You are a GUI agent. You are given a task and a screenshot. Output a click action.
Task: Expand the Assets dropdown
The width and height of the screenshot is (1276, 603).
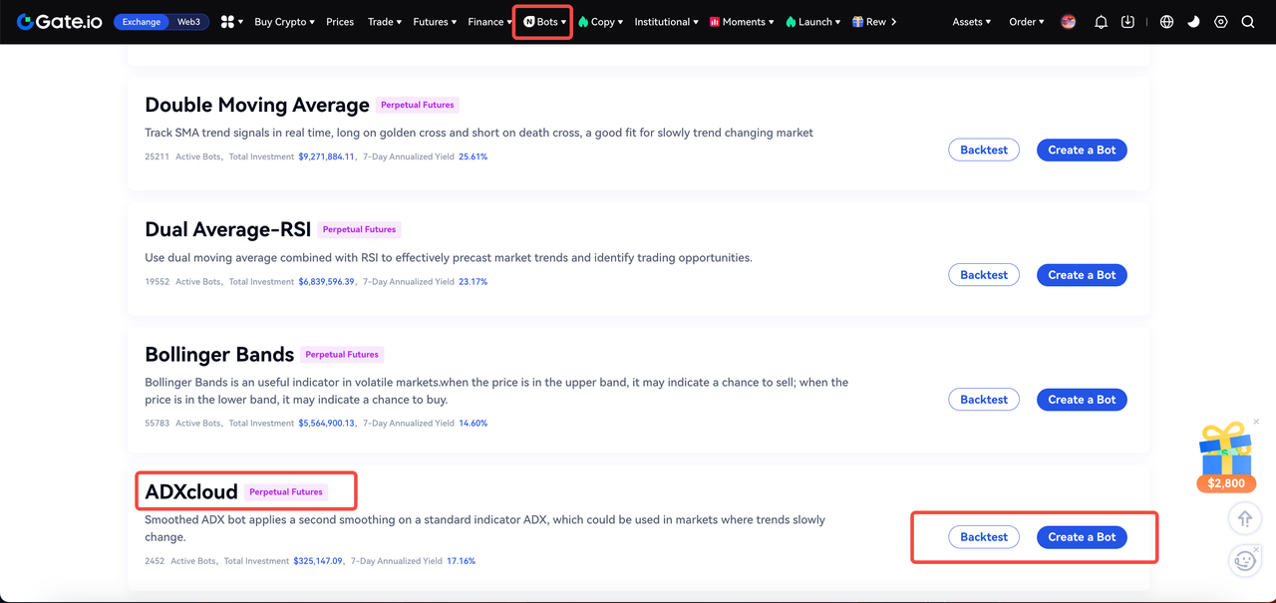pos(971,22)
